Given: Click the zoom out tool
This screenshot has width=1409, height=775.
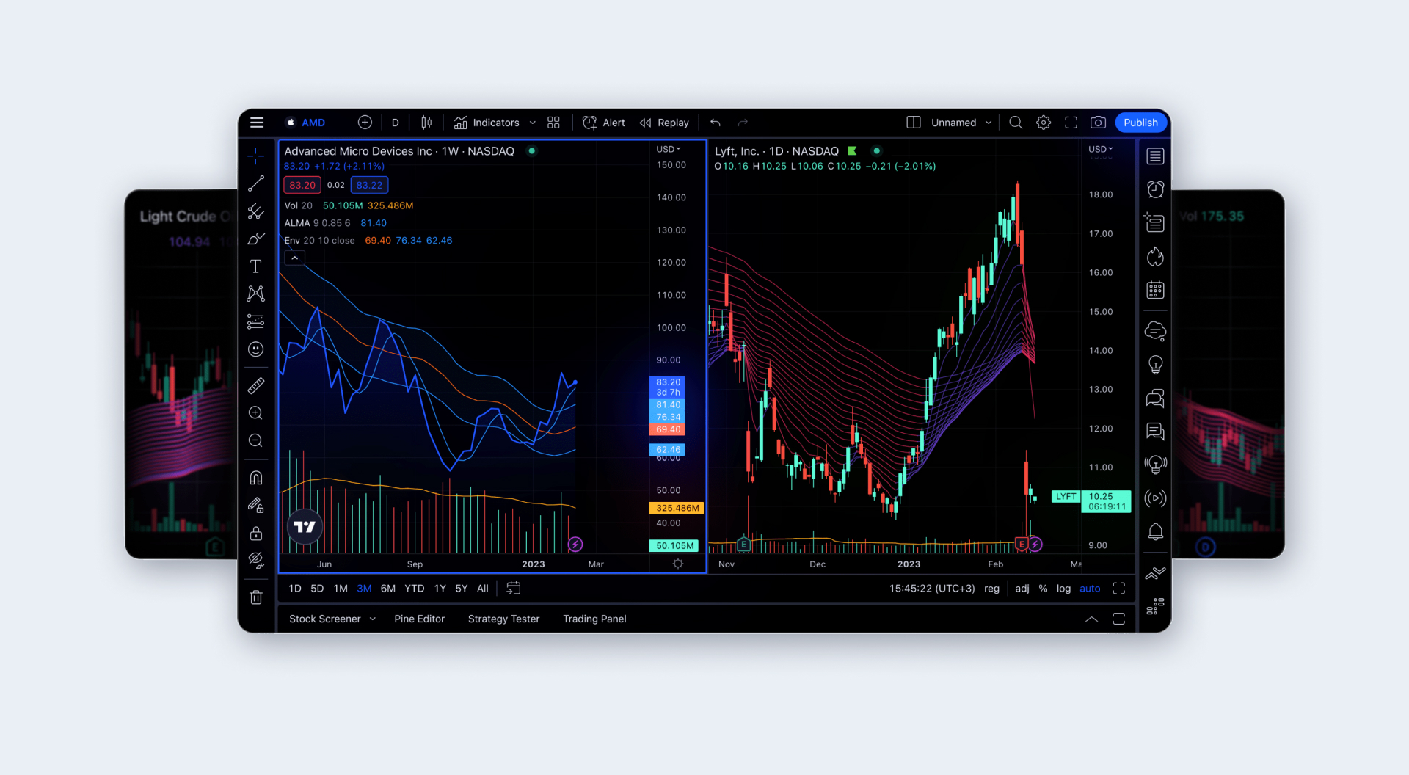Looking at the screenshot, I should tap(255, 440).
